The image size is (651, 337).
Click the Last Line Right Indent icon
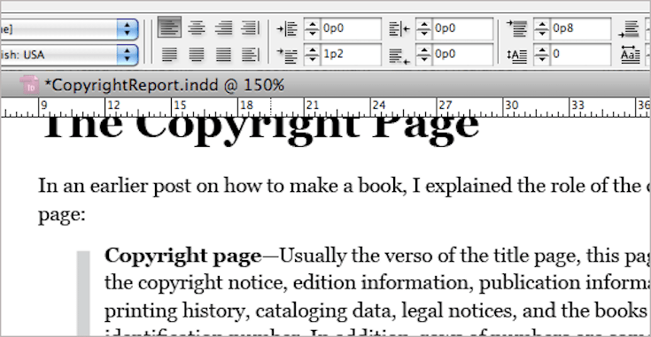tap(399, 56)
